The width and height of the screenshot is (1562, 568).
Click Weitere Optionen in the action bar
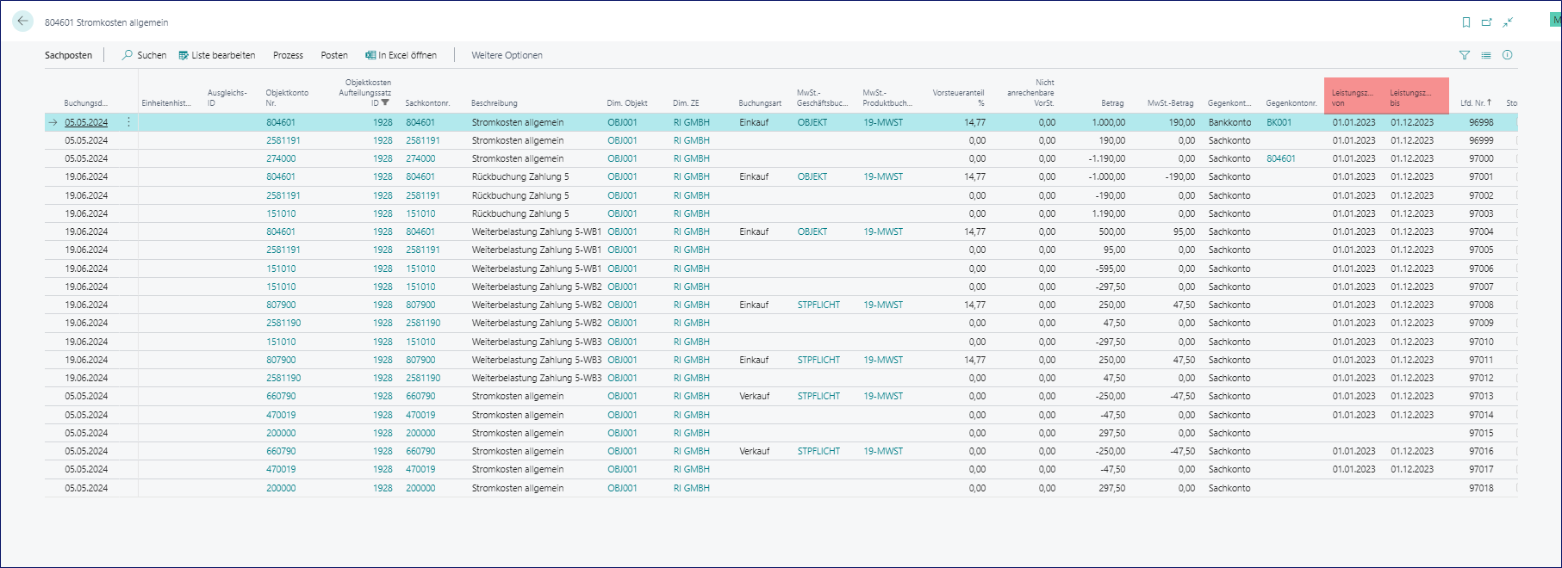[x=507, y=55]
